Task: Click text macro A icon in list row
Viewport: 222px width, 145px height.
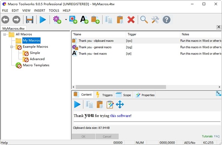Action: (x=74, y=53)
